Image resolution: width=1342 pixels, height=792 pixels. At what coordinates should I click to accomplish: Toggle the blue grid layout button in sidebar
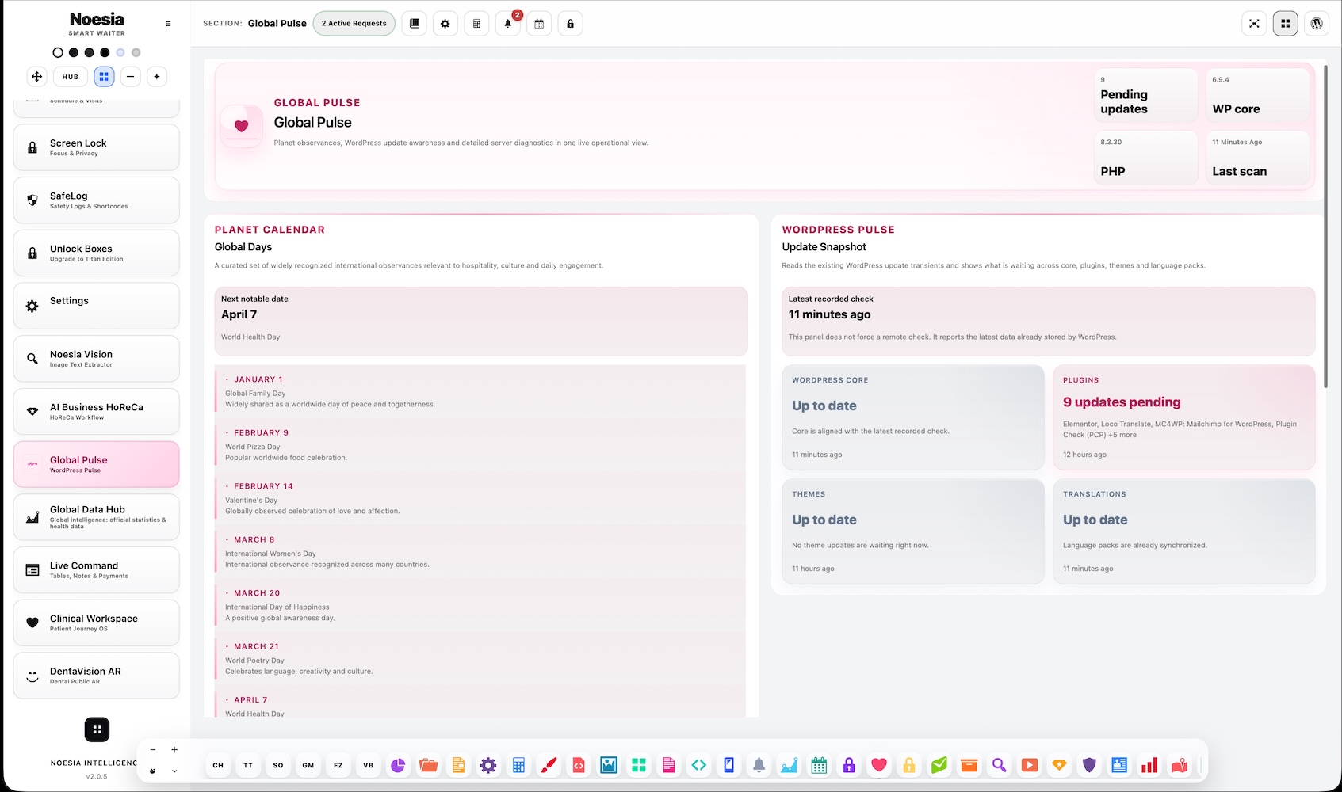point(104,77)
